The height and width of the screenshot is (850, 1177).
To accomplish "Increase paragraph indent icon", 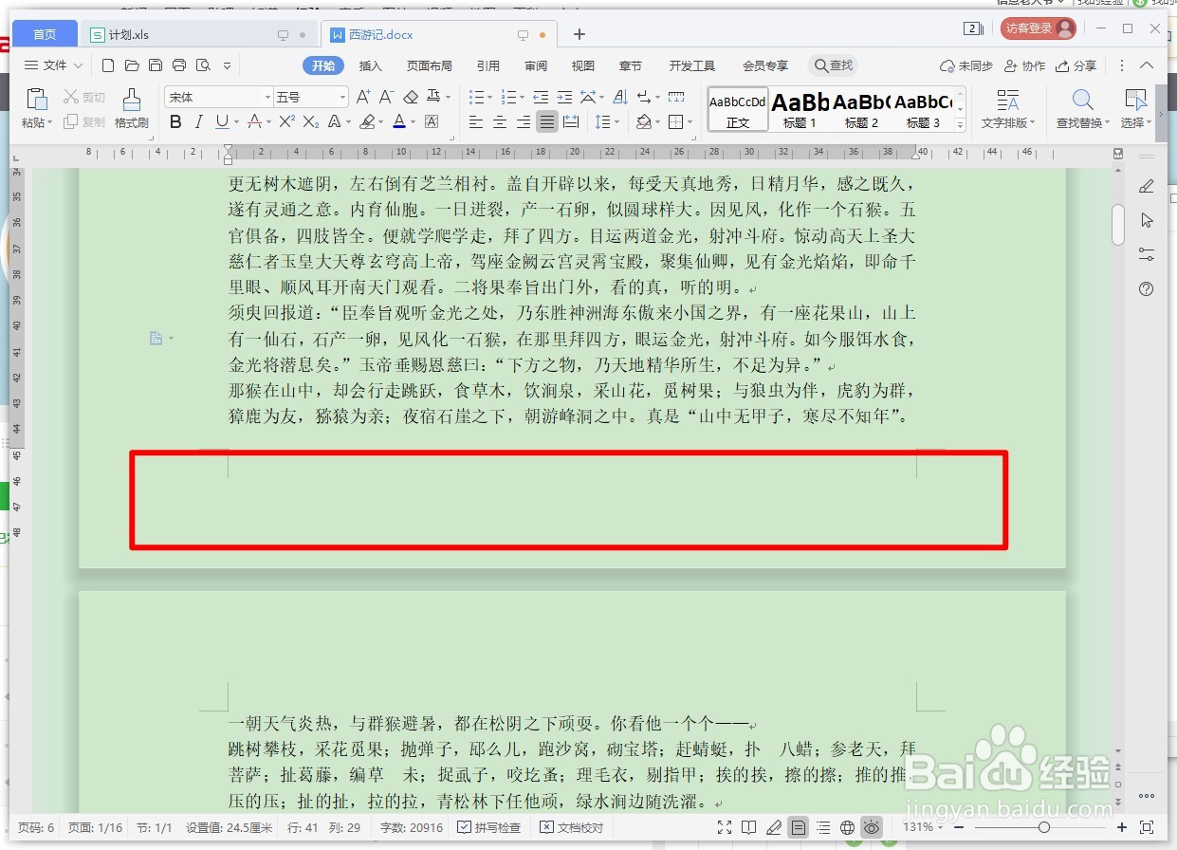I will click(564, 97).
